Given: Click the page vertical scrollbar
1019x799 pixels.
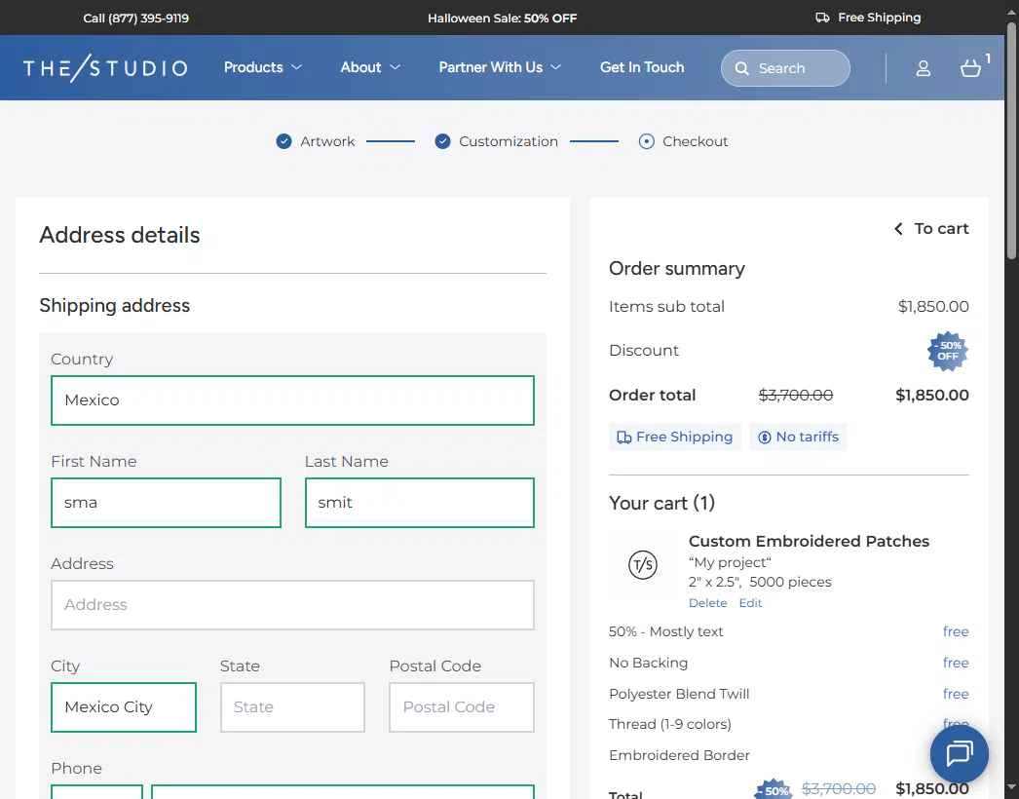Looking at the screenshot, I should pos(1011,139).
